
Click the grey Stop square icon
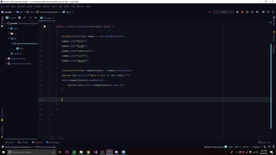(x=257, y=12)
